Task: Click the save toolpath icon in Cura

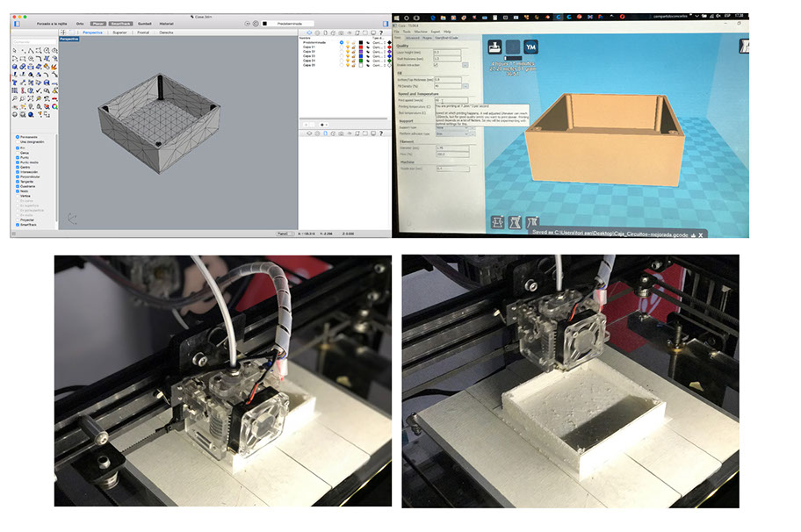Action: 513,47
